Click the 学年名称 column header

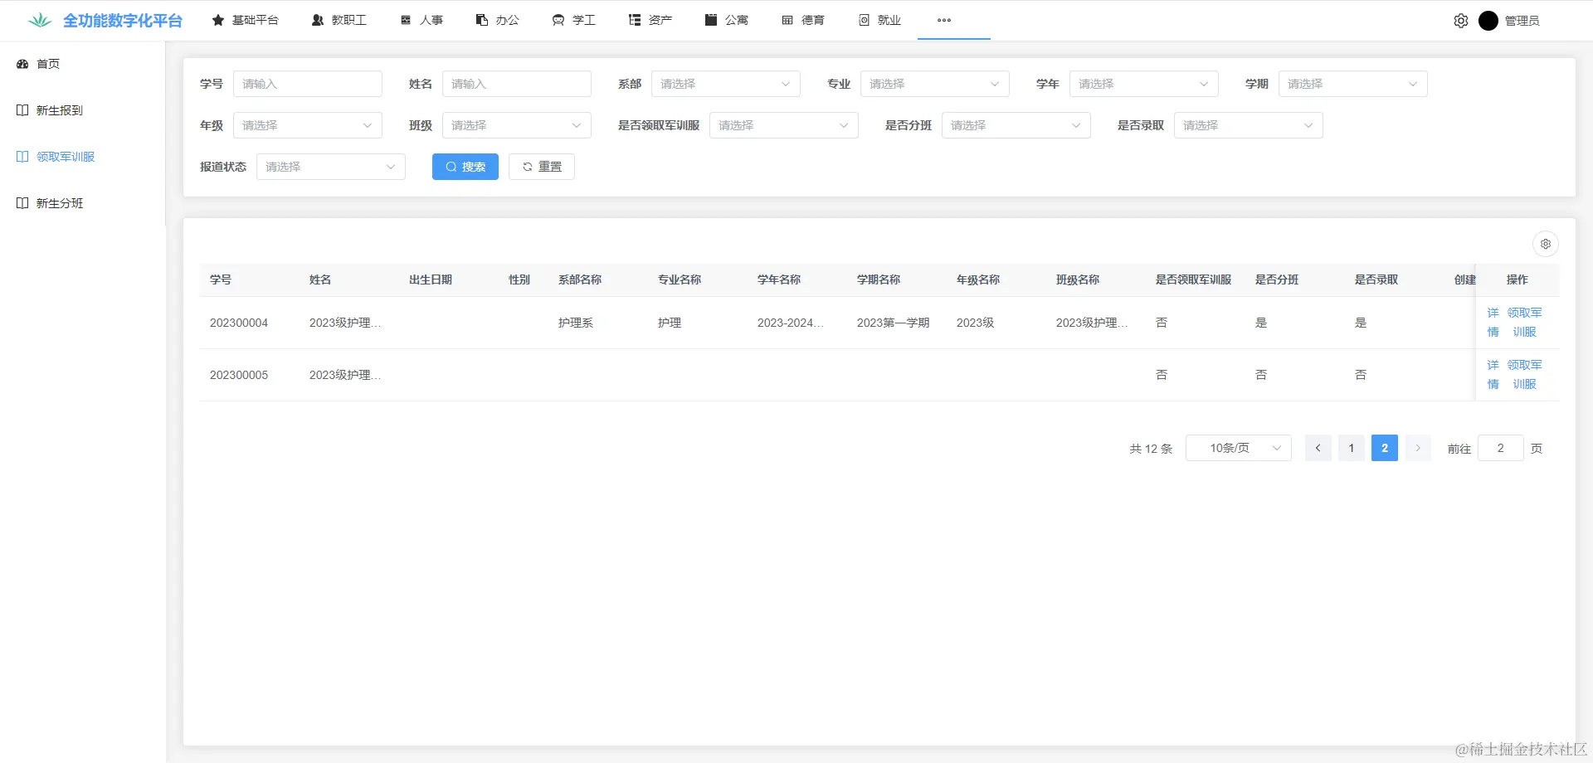pyautogui.click(x=779, y=279)
